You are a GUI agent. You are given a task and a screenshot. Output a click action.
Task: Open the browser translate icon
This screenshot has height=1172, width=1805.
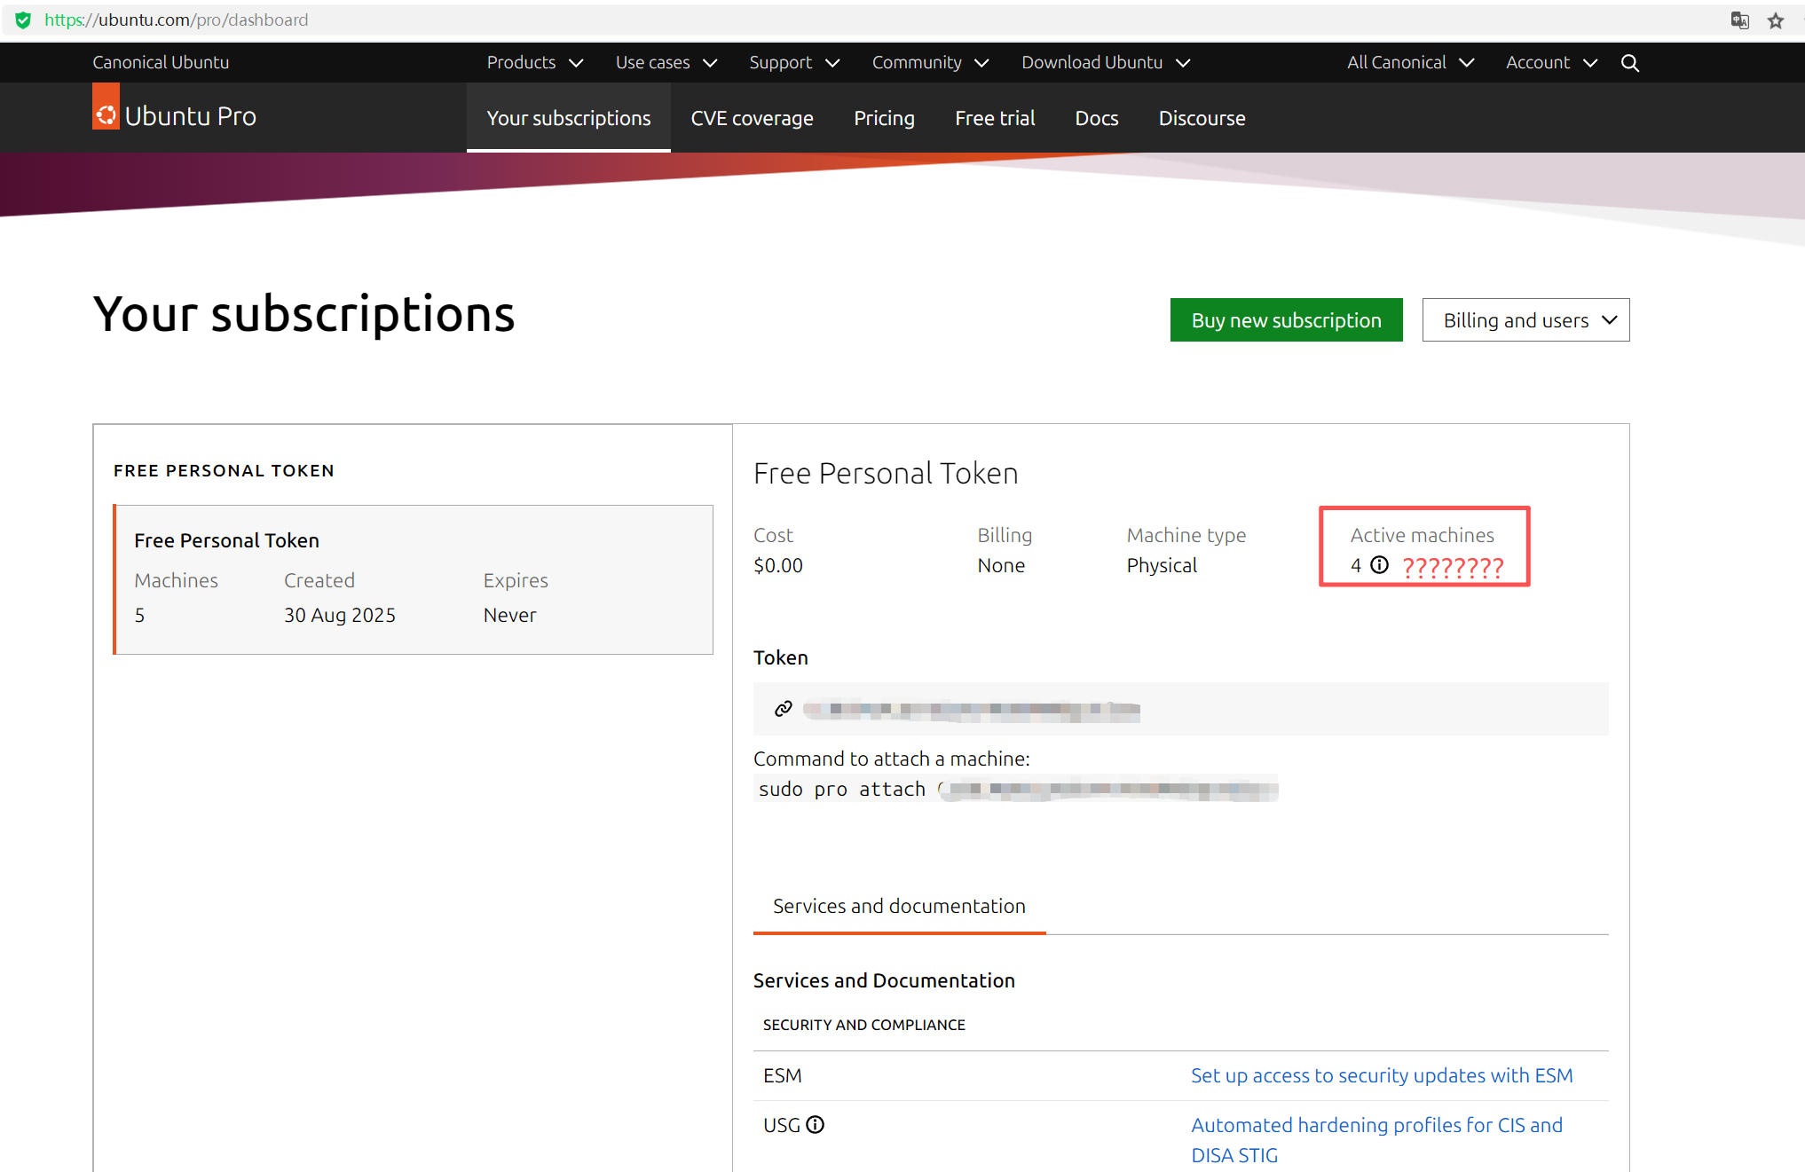pos(1739,20)
